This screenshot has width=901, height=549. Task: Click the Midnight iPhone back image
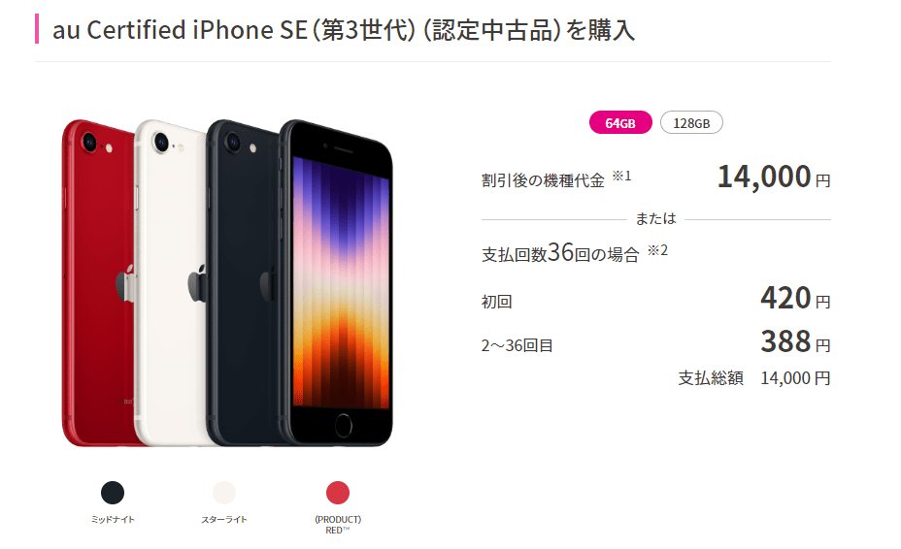click(242, 282)
